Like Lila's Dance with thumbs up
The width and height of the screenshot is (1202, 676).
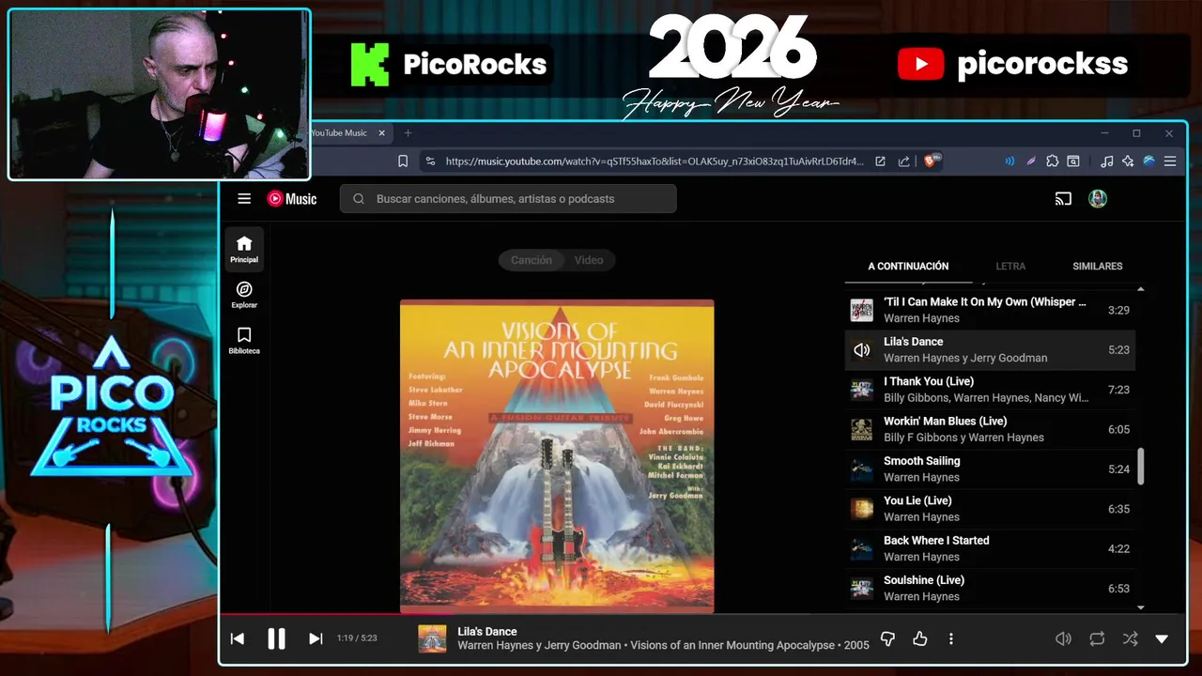click(x=919, y=638)
